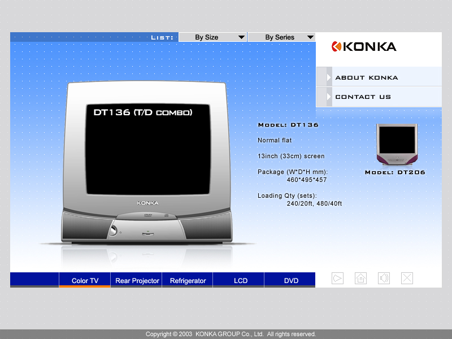This screenshot has height=339, width=452.
Task: Click the Model: DT136 heading
Action: 288,125
